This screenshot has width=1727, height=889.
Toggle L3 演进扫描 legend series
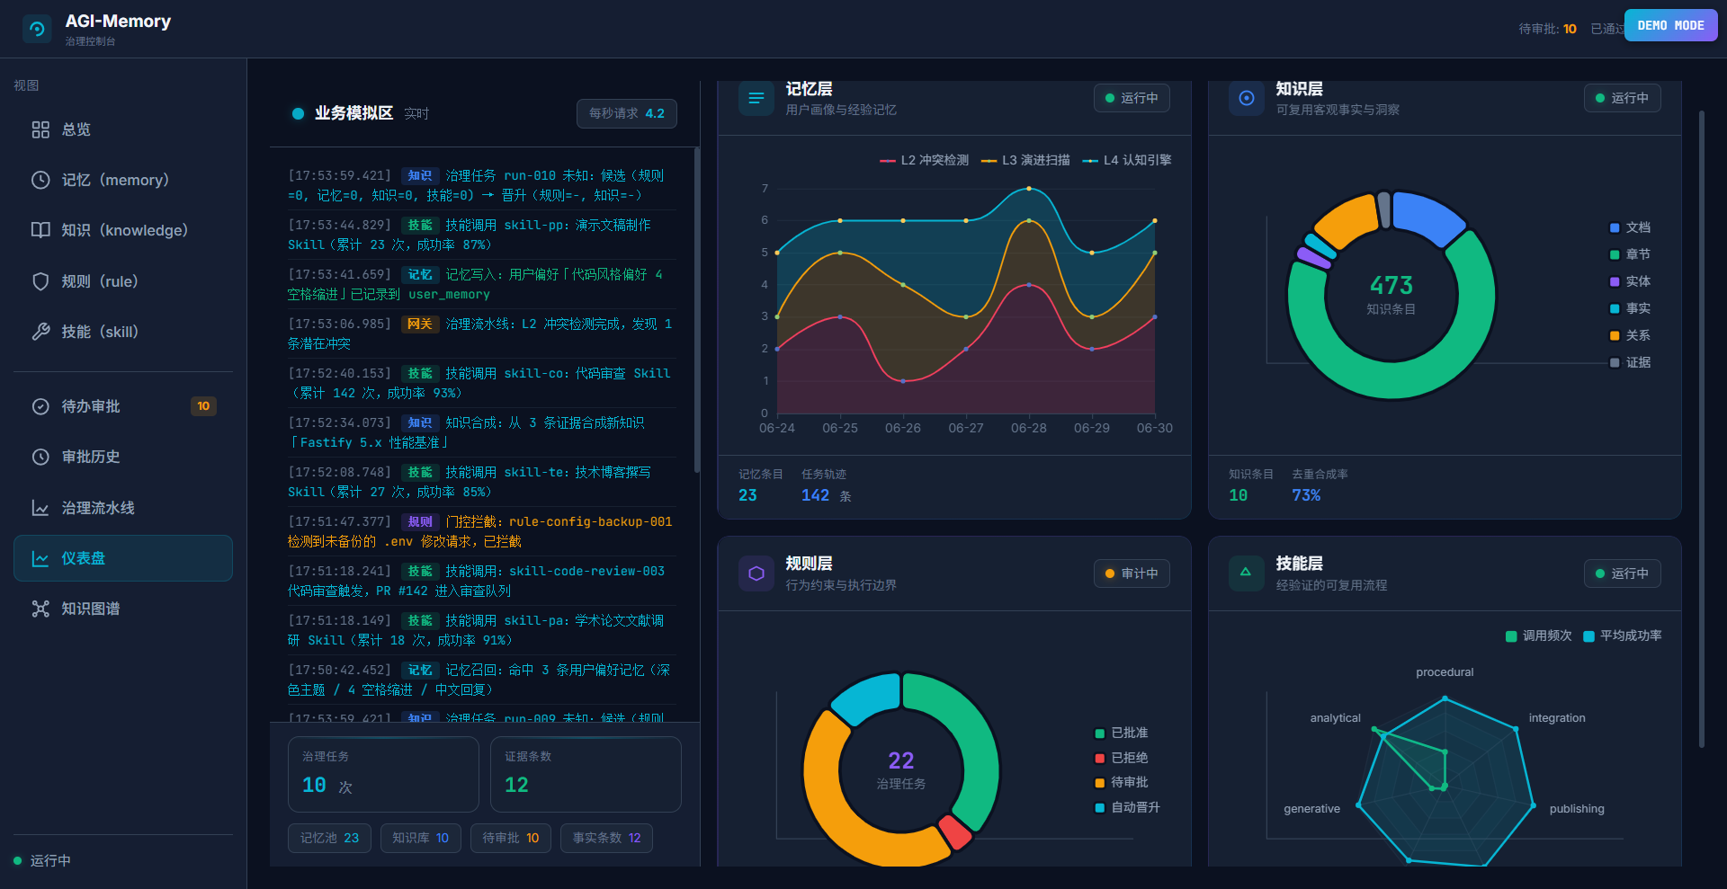[x=1025, y=160]
